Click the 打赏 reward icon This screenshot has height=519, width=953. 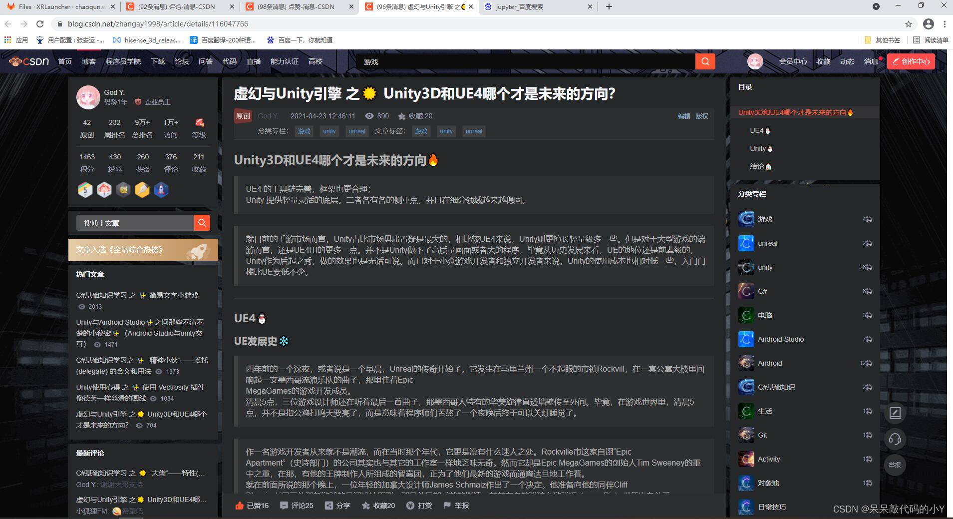(410, 506)
